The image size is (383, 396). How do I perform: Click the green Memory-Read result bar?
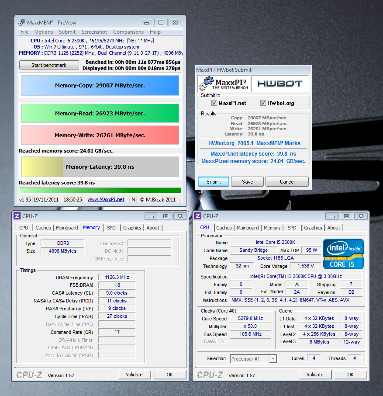coord(100,113)
